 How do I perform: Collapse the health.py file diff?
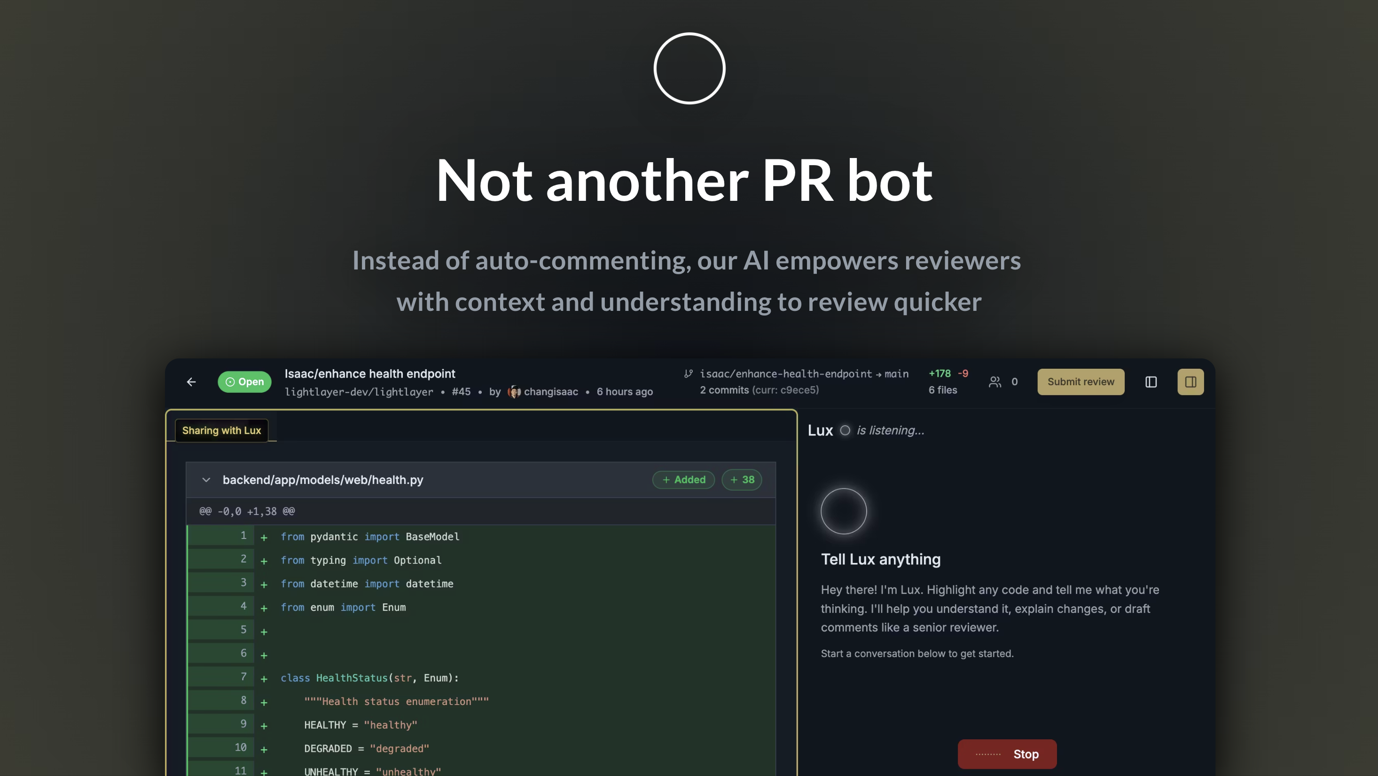[x=206, y=480]
